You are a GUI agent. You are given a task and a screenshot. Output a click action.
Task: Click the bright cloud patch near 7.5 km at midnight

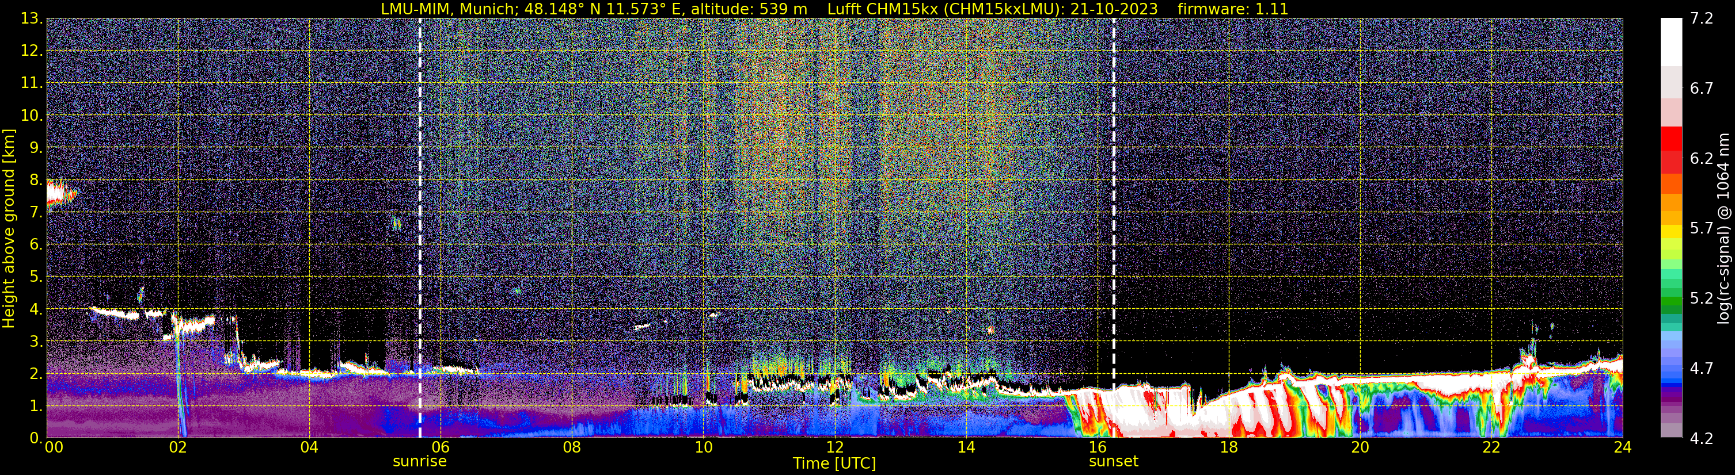(60, 194)
